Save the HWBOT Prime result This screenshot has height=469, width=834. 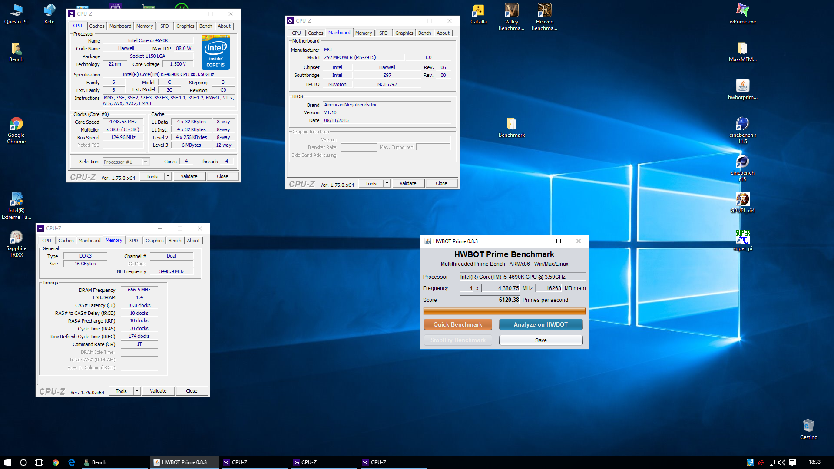point(541,340)
